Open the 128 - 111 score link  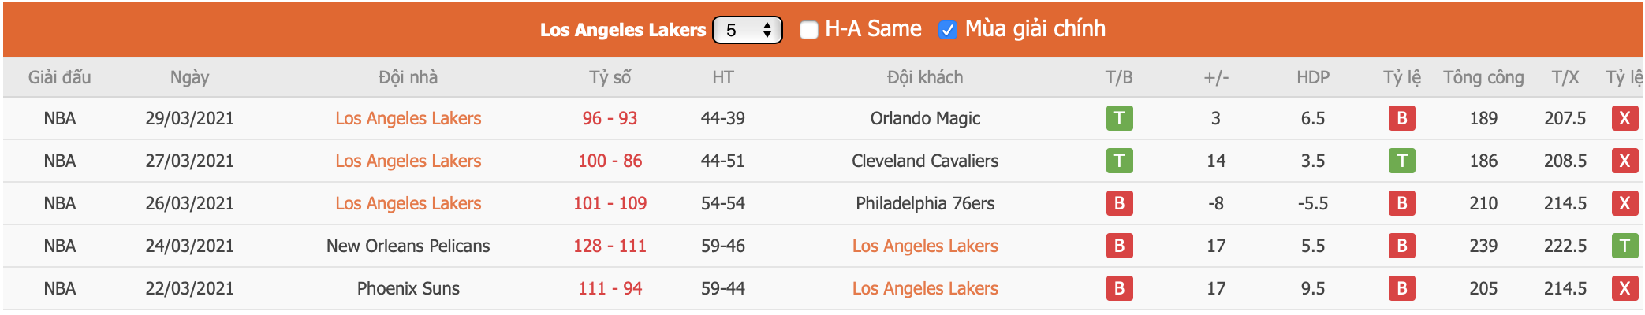pyautogui.click(x=610, y=246)
